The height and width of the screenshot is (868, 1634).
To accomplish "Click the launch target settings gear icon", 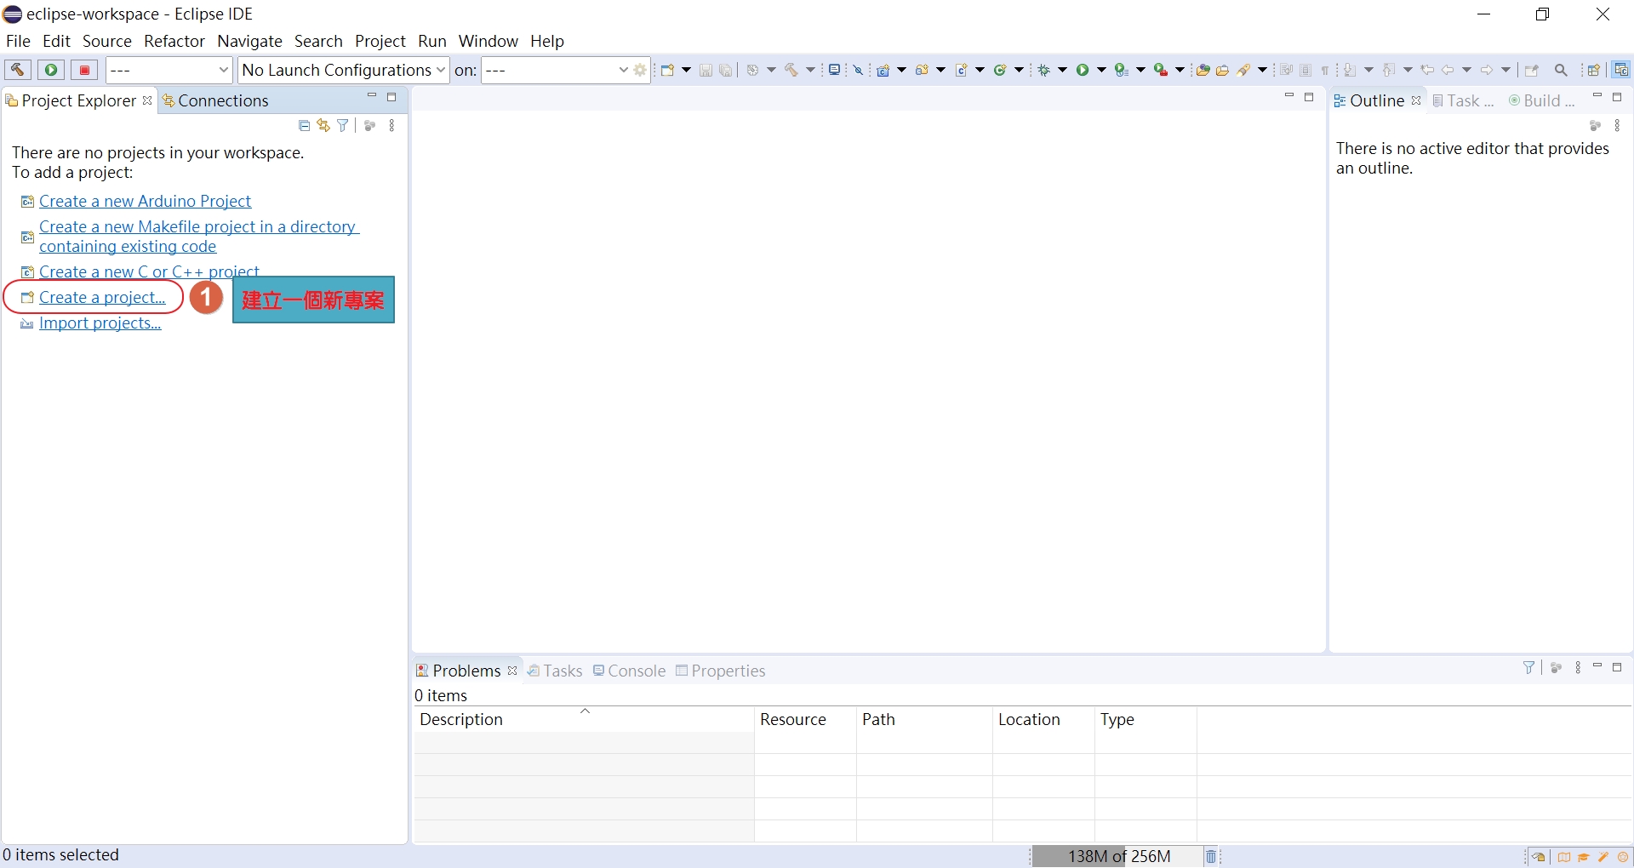I will click(641, 70).
